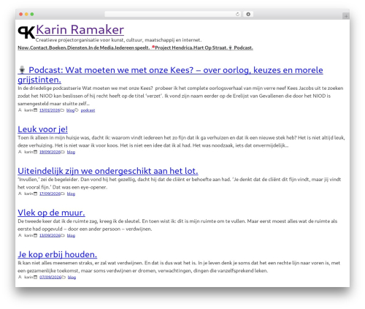Click the Karin Ramaker site title
365x309 pixels.
pyautogui.click(x=80, y=30)
